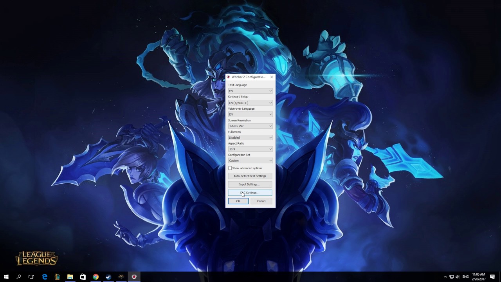Enable Show advanced options checkbox
Image resolution: width=501 pixels, height=282 pixels.
(230, 168)
